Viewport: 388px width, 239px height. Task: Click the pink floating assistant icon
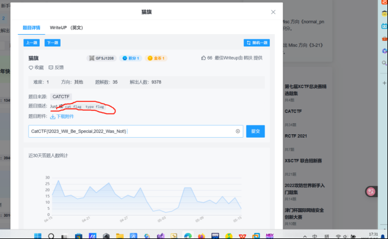tap(371, 191)
